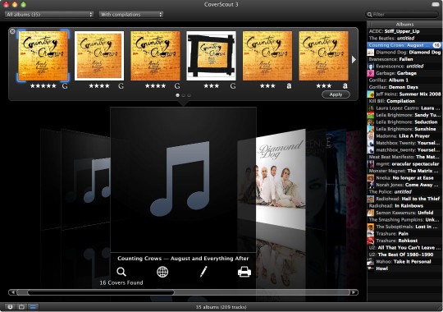Click the Albums column header
The image size is (443, 312).
click(404, 25)
